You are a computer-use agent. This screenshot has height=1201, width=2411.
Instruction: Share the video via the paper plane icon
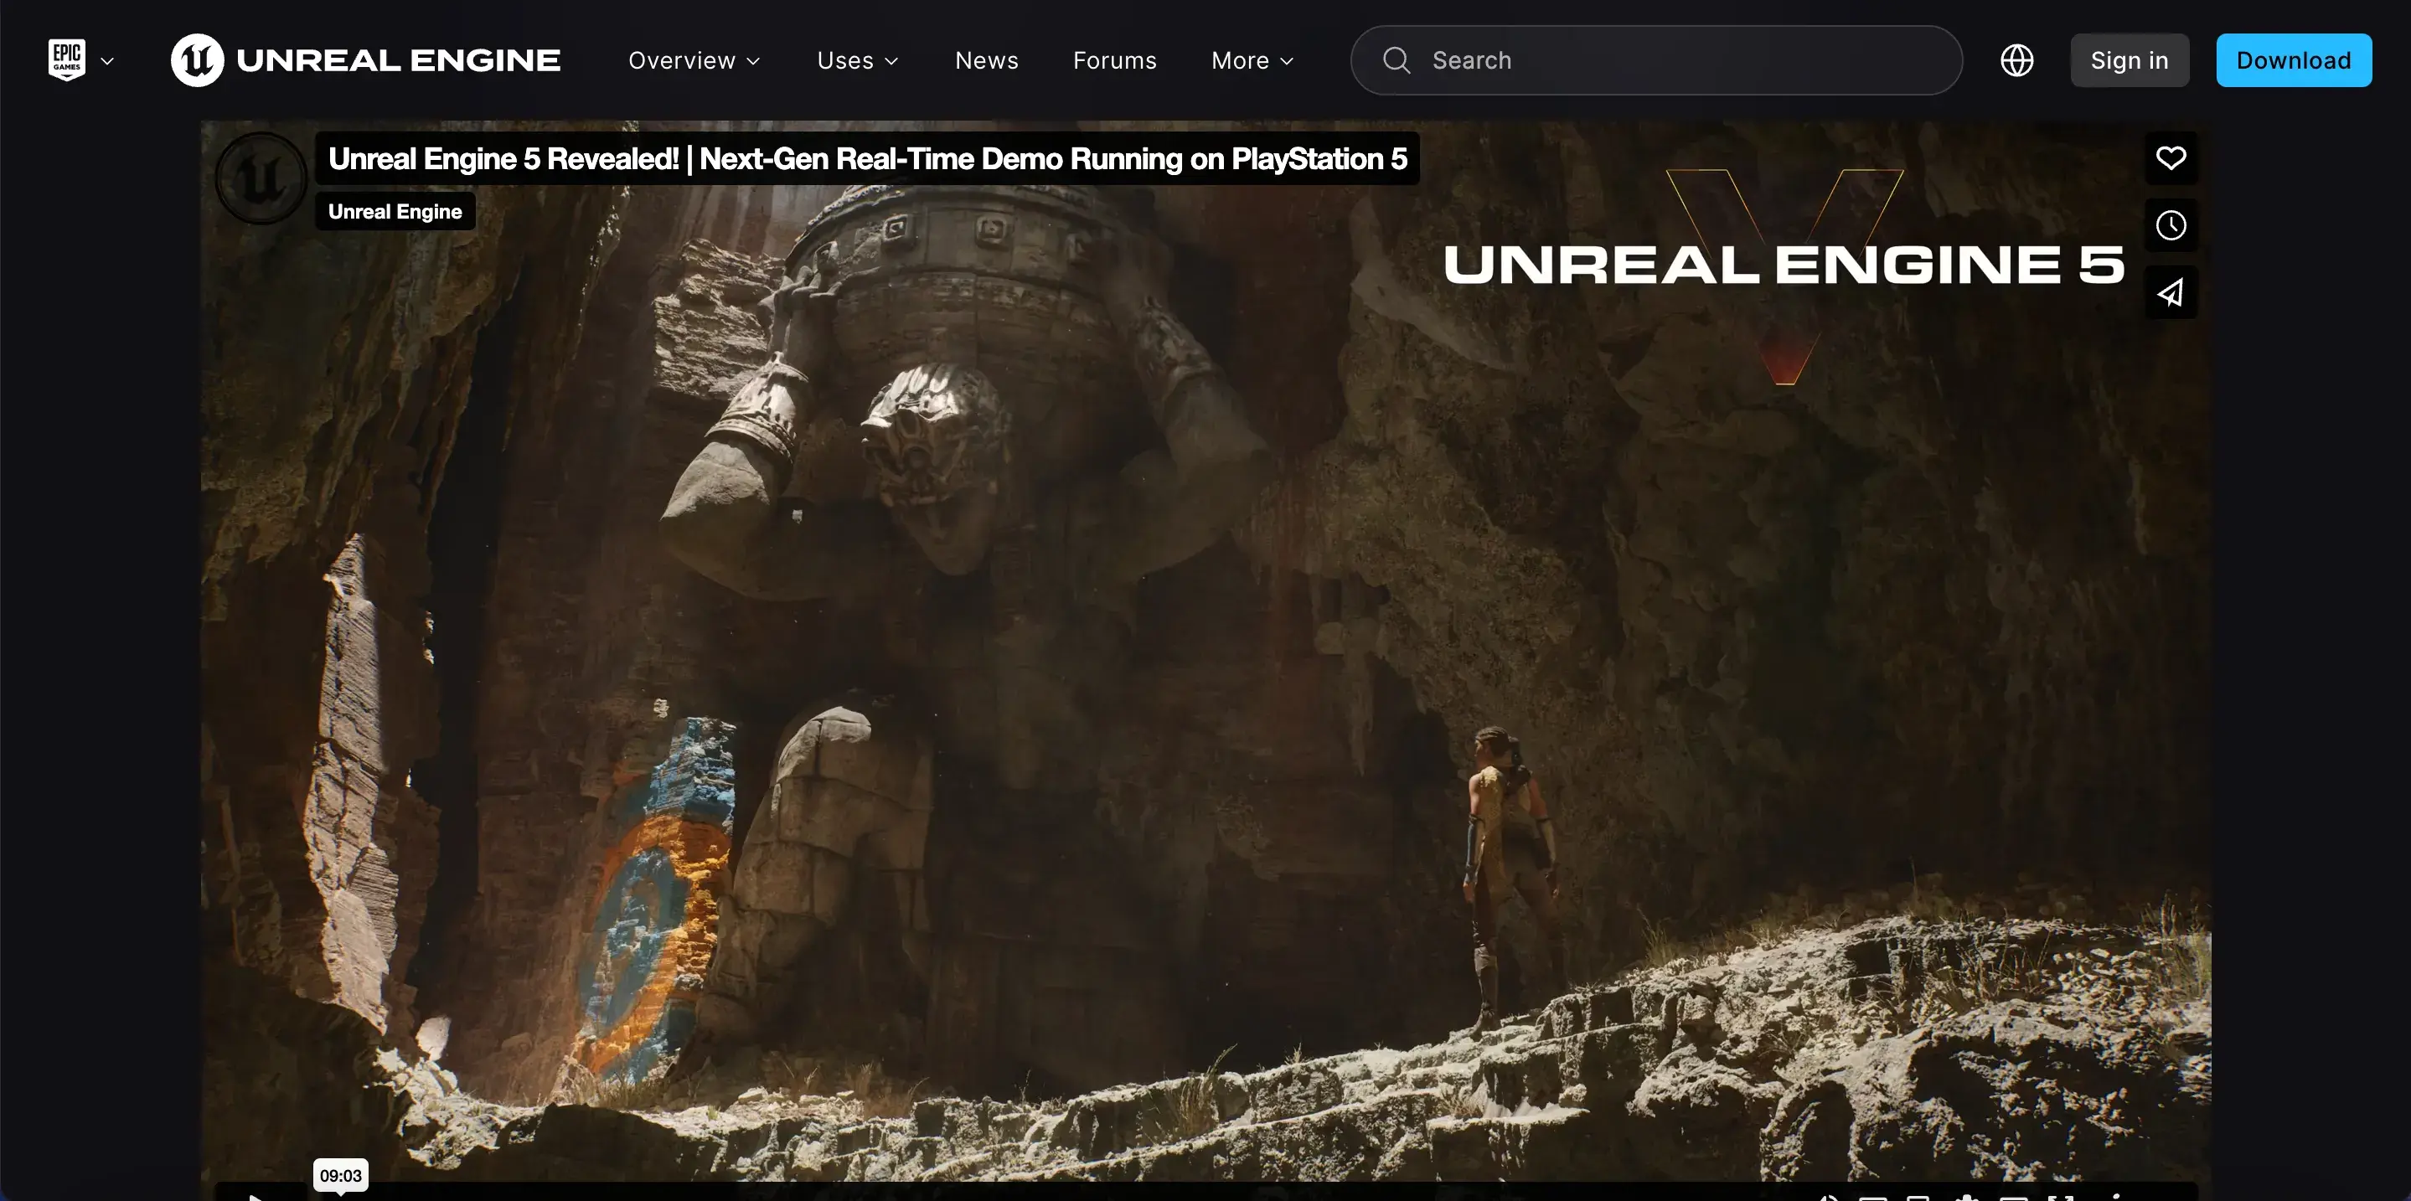tap(2171, 291)
